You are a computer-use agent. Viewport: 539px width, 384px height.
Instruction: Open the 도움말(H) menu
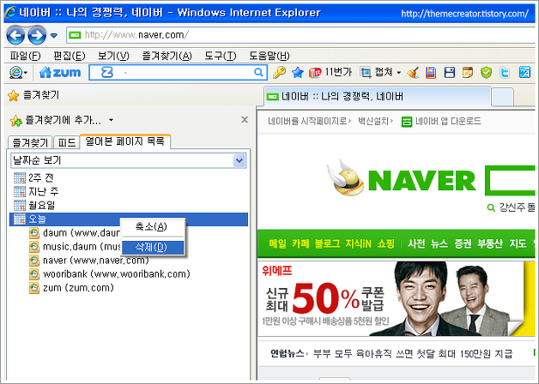point(269,56)
